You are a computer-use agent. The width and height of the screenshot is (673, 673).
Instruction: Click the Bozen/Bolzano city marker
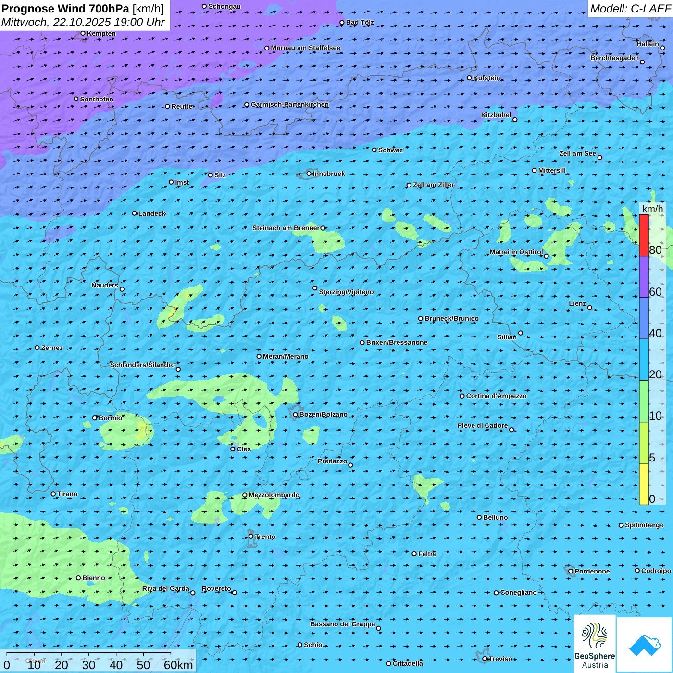[x=295, y=415]
